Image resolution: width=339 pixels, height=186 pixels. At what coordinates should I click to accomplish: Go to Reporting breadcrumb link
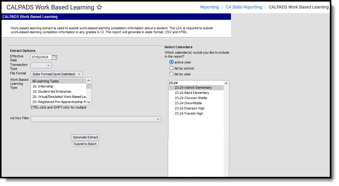(x=209, y=7)
